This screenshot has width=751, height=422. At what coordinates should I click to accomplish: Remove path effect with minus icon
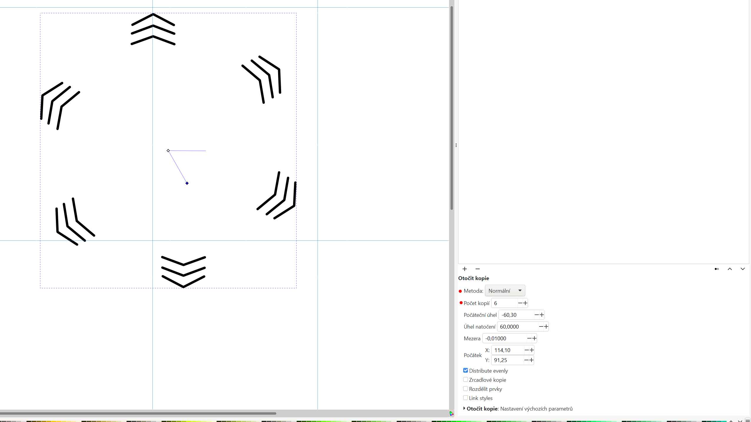478,269
